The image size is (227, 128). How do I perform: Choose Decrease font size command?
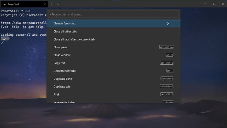point(65,71)
